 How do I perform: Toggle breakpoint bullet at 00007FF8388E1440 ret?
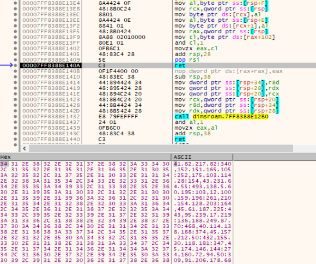point(15,139)
